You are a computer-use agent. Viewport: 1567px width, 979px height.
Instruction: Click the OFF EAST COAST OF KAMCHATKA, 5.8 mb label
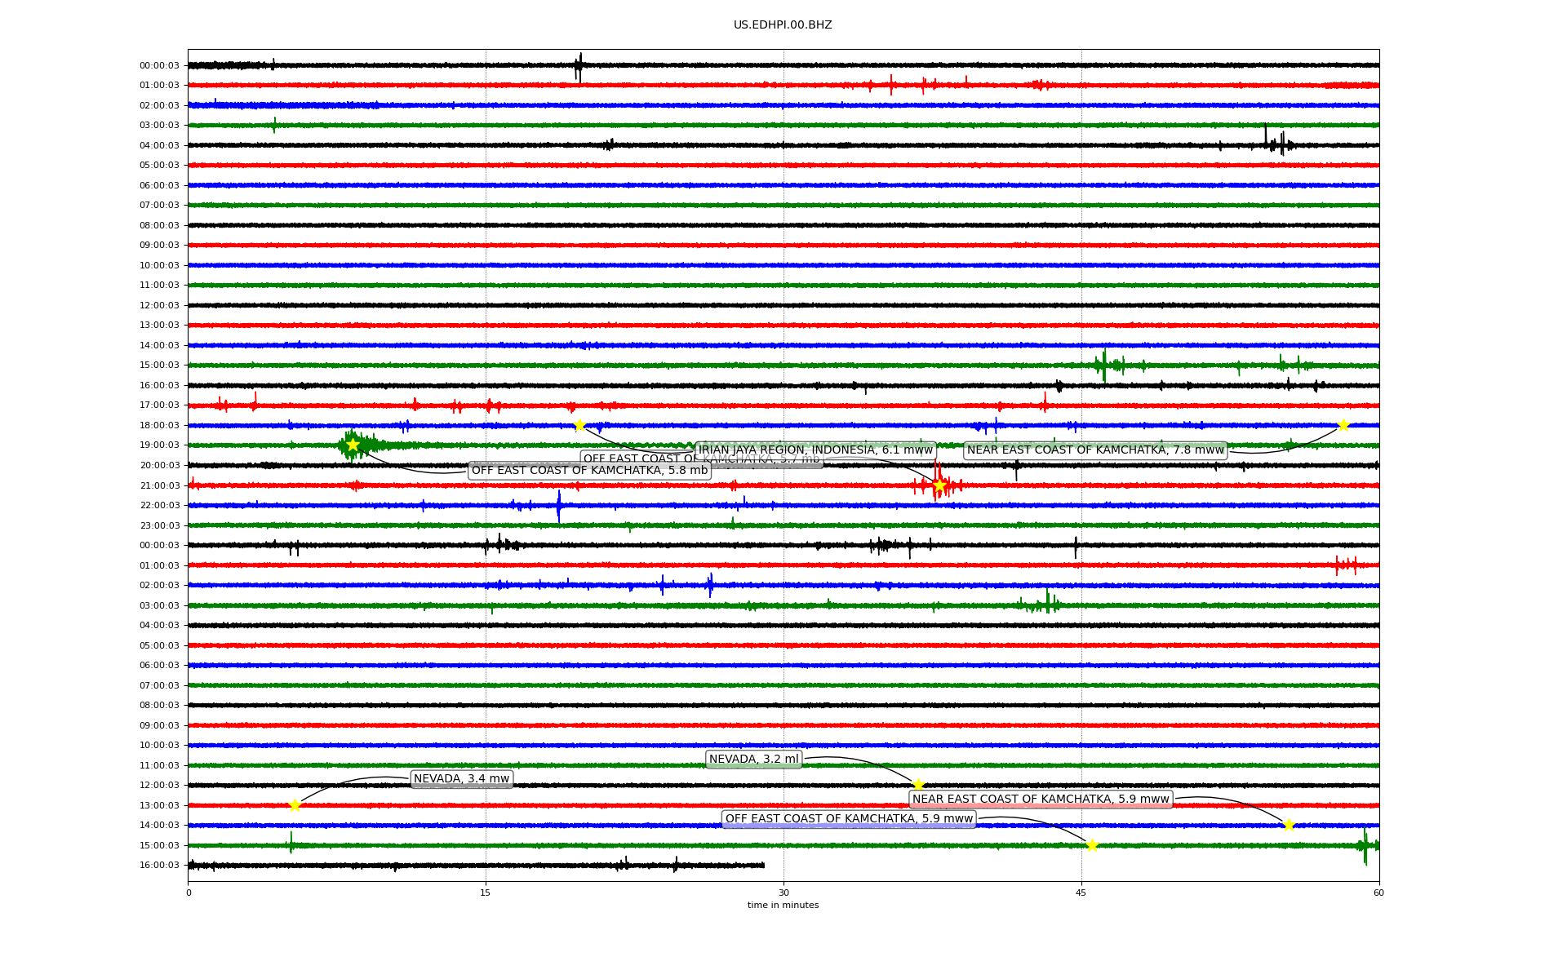pyautogui.click(x=589, y=471)
